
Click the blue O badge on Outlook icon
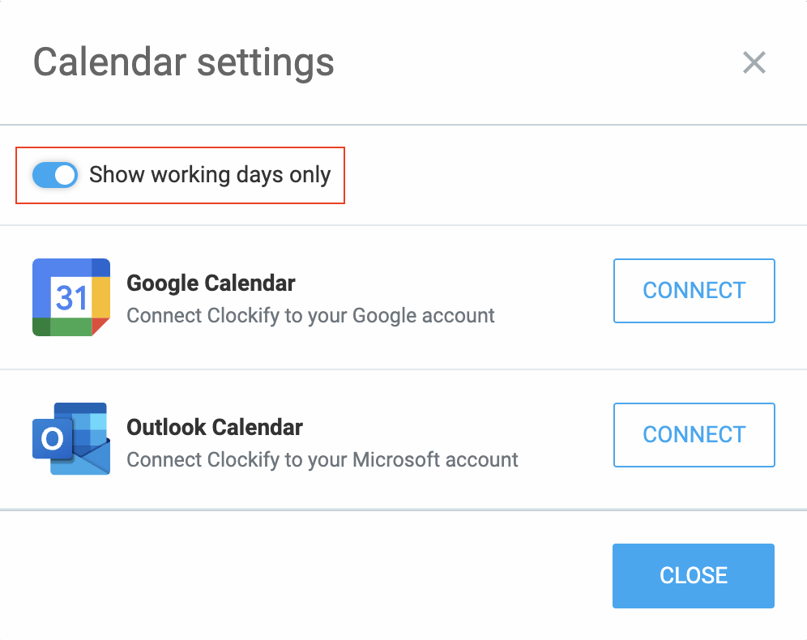coord(52,438)
